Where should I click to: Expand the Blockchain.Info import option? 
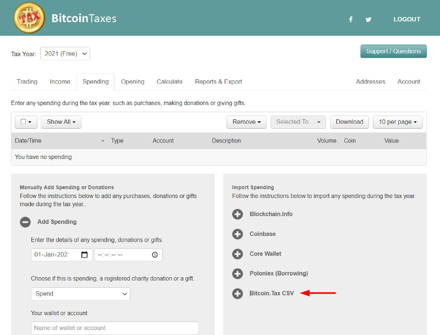coord(238,214)
